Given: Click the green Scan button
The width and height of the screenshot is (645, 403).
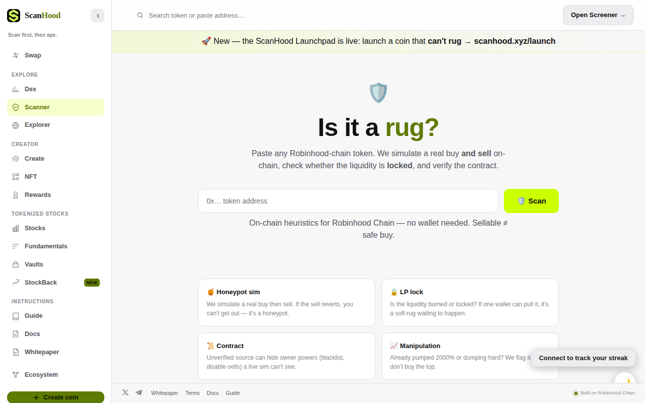Looking at the screenshot, I should 531,201.
